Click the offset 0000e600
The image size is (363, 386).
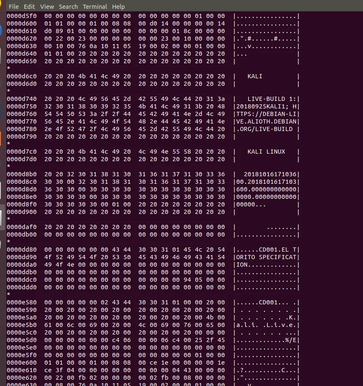point(22,363)
